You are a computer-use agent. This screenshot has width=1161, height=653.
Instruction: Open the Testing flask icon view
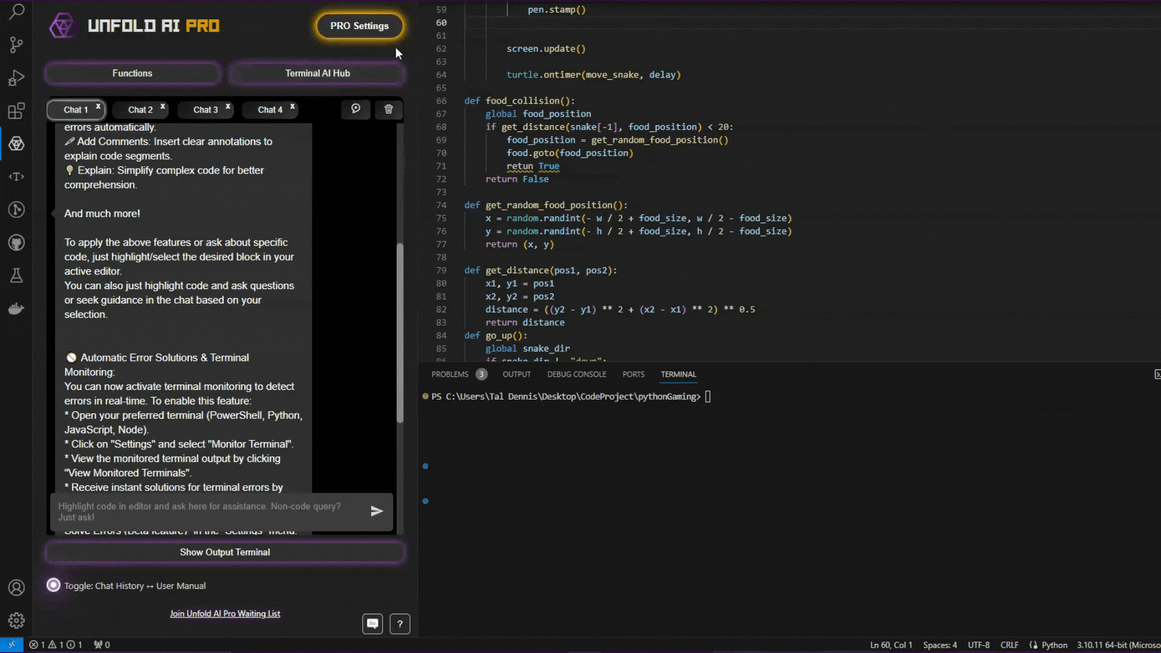pos(16,276)
